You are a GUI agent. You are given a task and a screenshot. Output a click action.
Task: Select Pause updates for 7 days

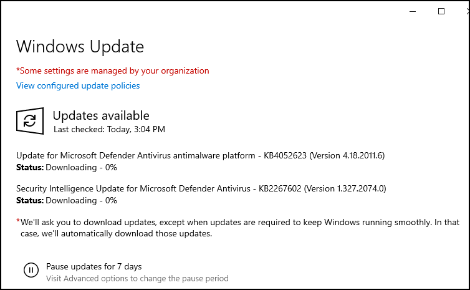point(94,266)
